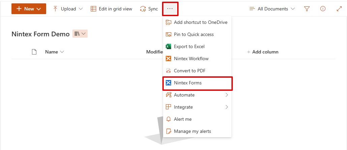
Task: Select Pin to Quick access
Action: click(197, 34)
